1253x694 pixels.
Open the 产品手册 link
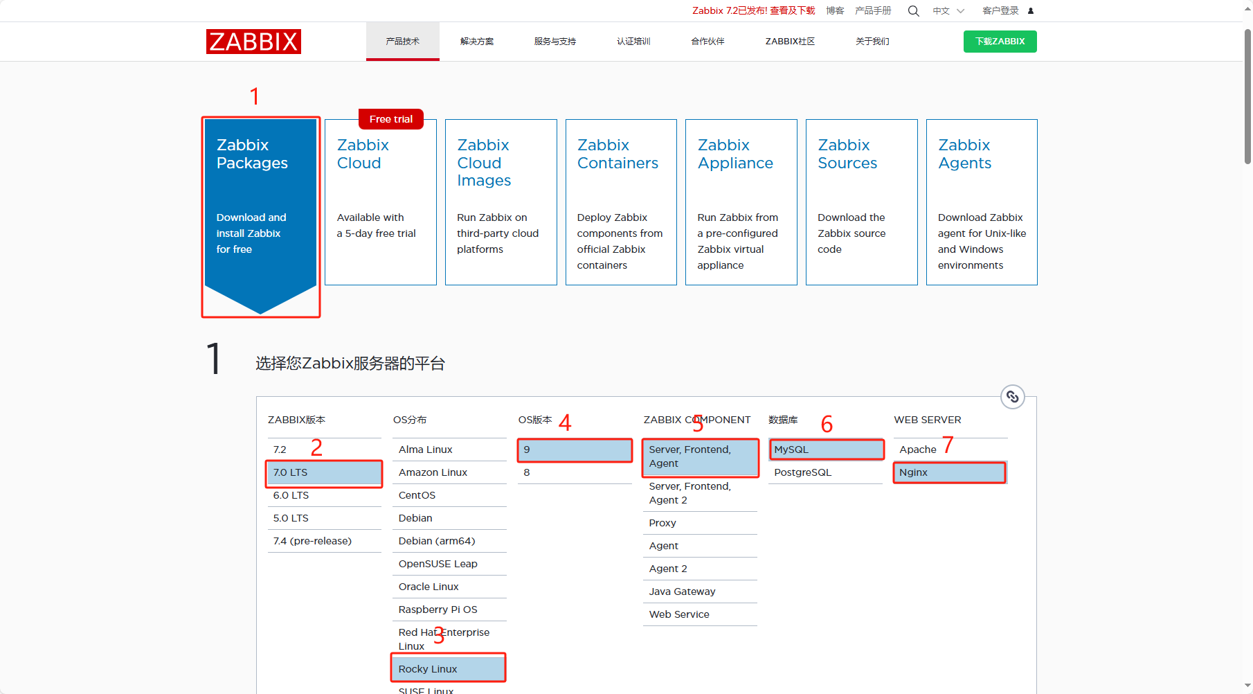point(873,11)
